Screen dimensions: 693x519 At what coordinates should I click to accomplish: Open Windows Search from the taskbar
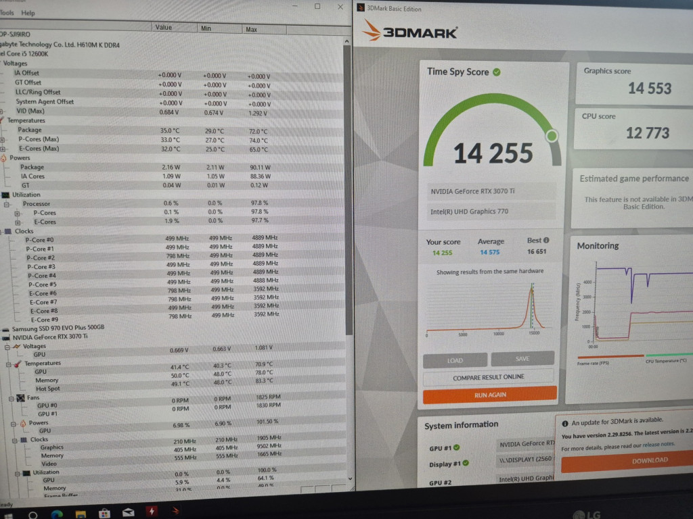[x=32, y=514]
